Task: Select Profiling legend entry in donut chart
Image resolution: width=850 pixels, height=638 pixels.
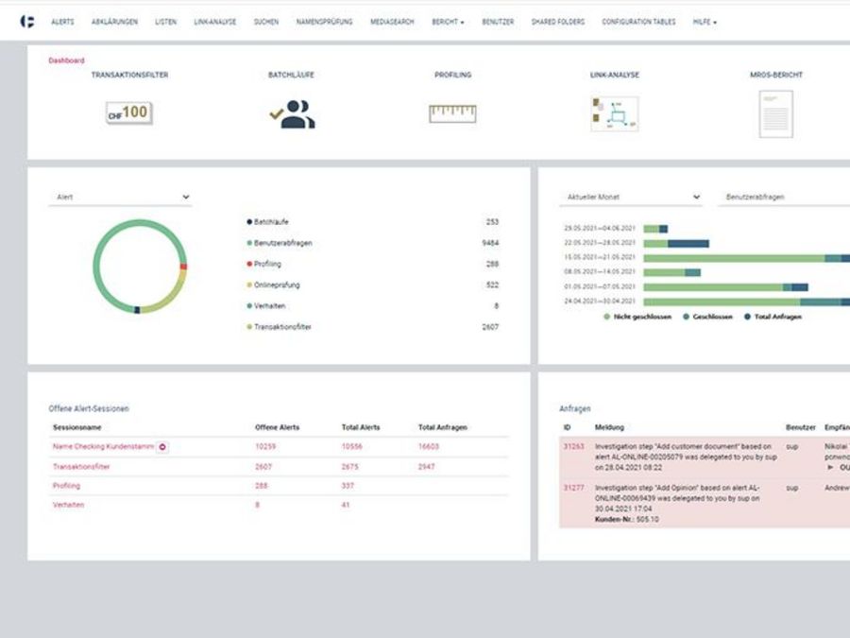Action: point(264,265)
